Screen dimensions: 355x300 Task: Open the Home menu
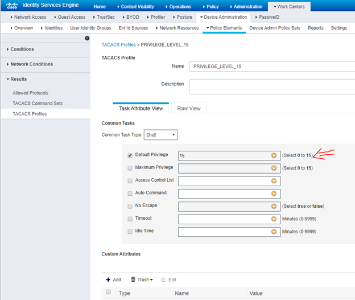[x=100, y=7]
